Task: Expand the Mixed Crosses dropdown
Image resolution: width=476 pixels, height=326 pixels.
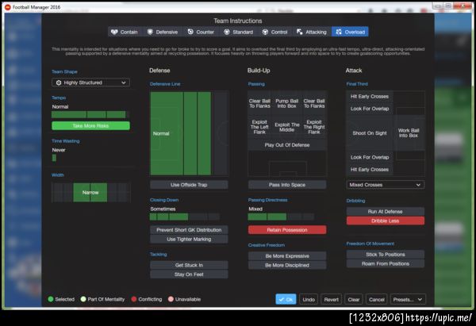Action: pos(386,185)
